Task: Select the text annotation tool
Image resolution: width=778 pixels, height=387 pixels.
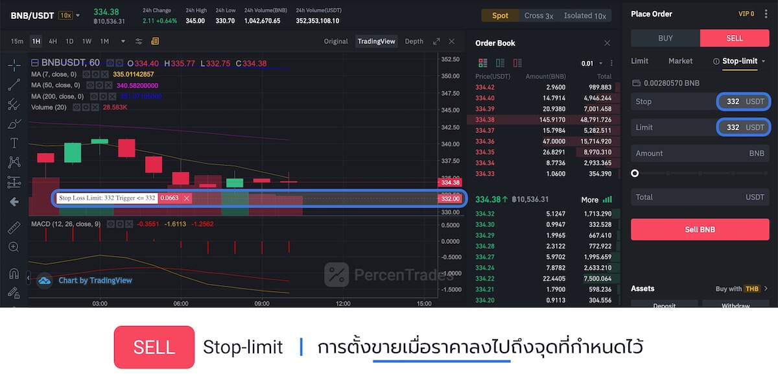Action: (x=14, y=143)
